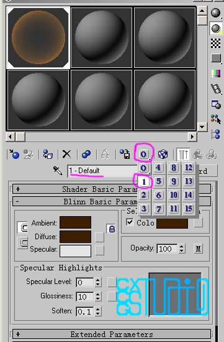
Task: Choose effects channel 3 in flyout
Action: pyautogui.click(x=143, y=209)
